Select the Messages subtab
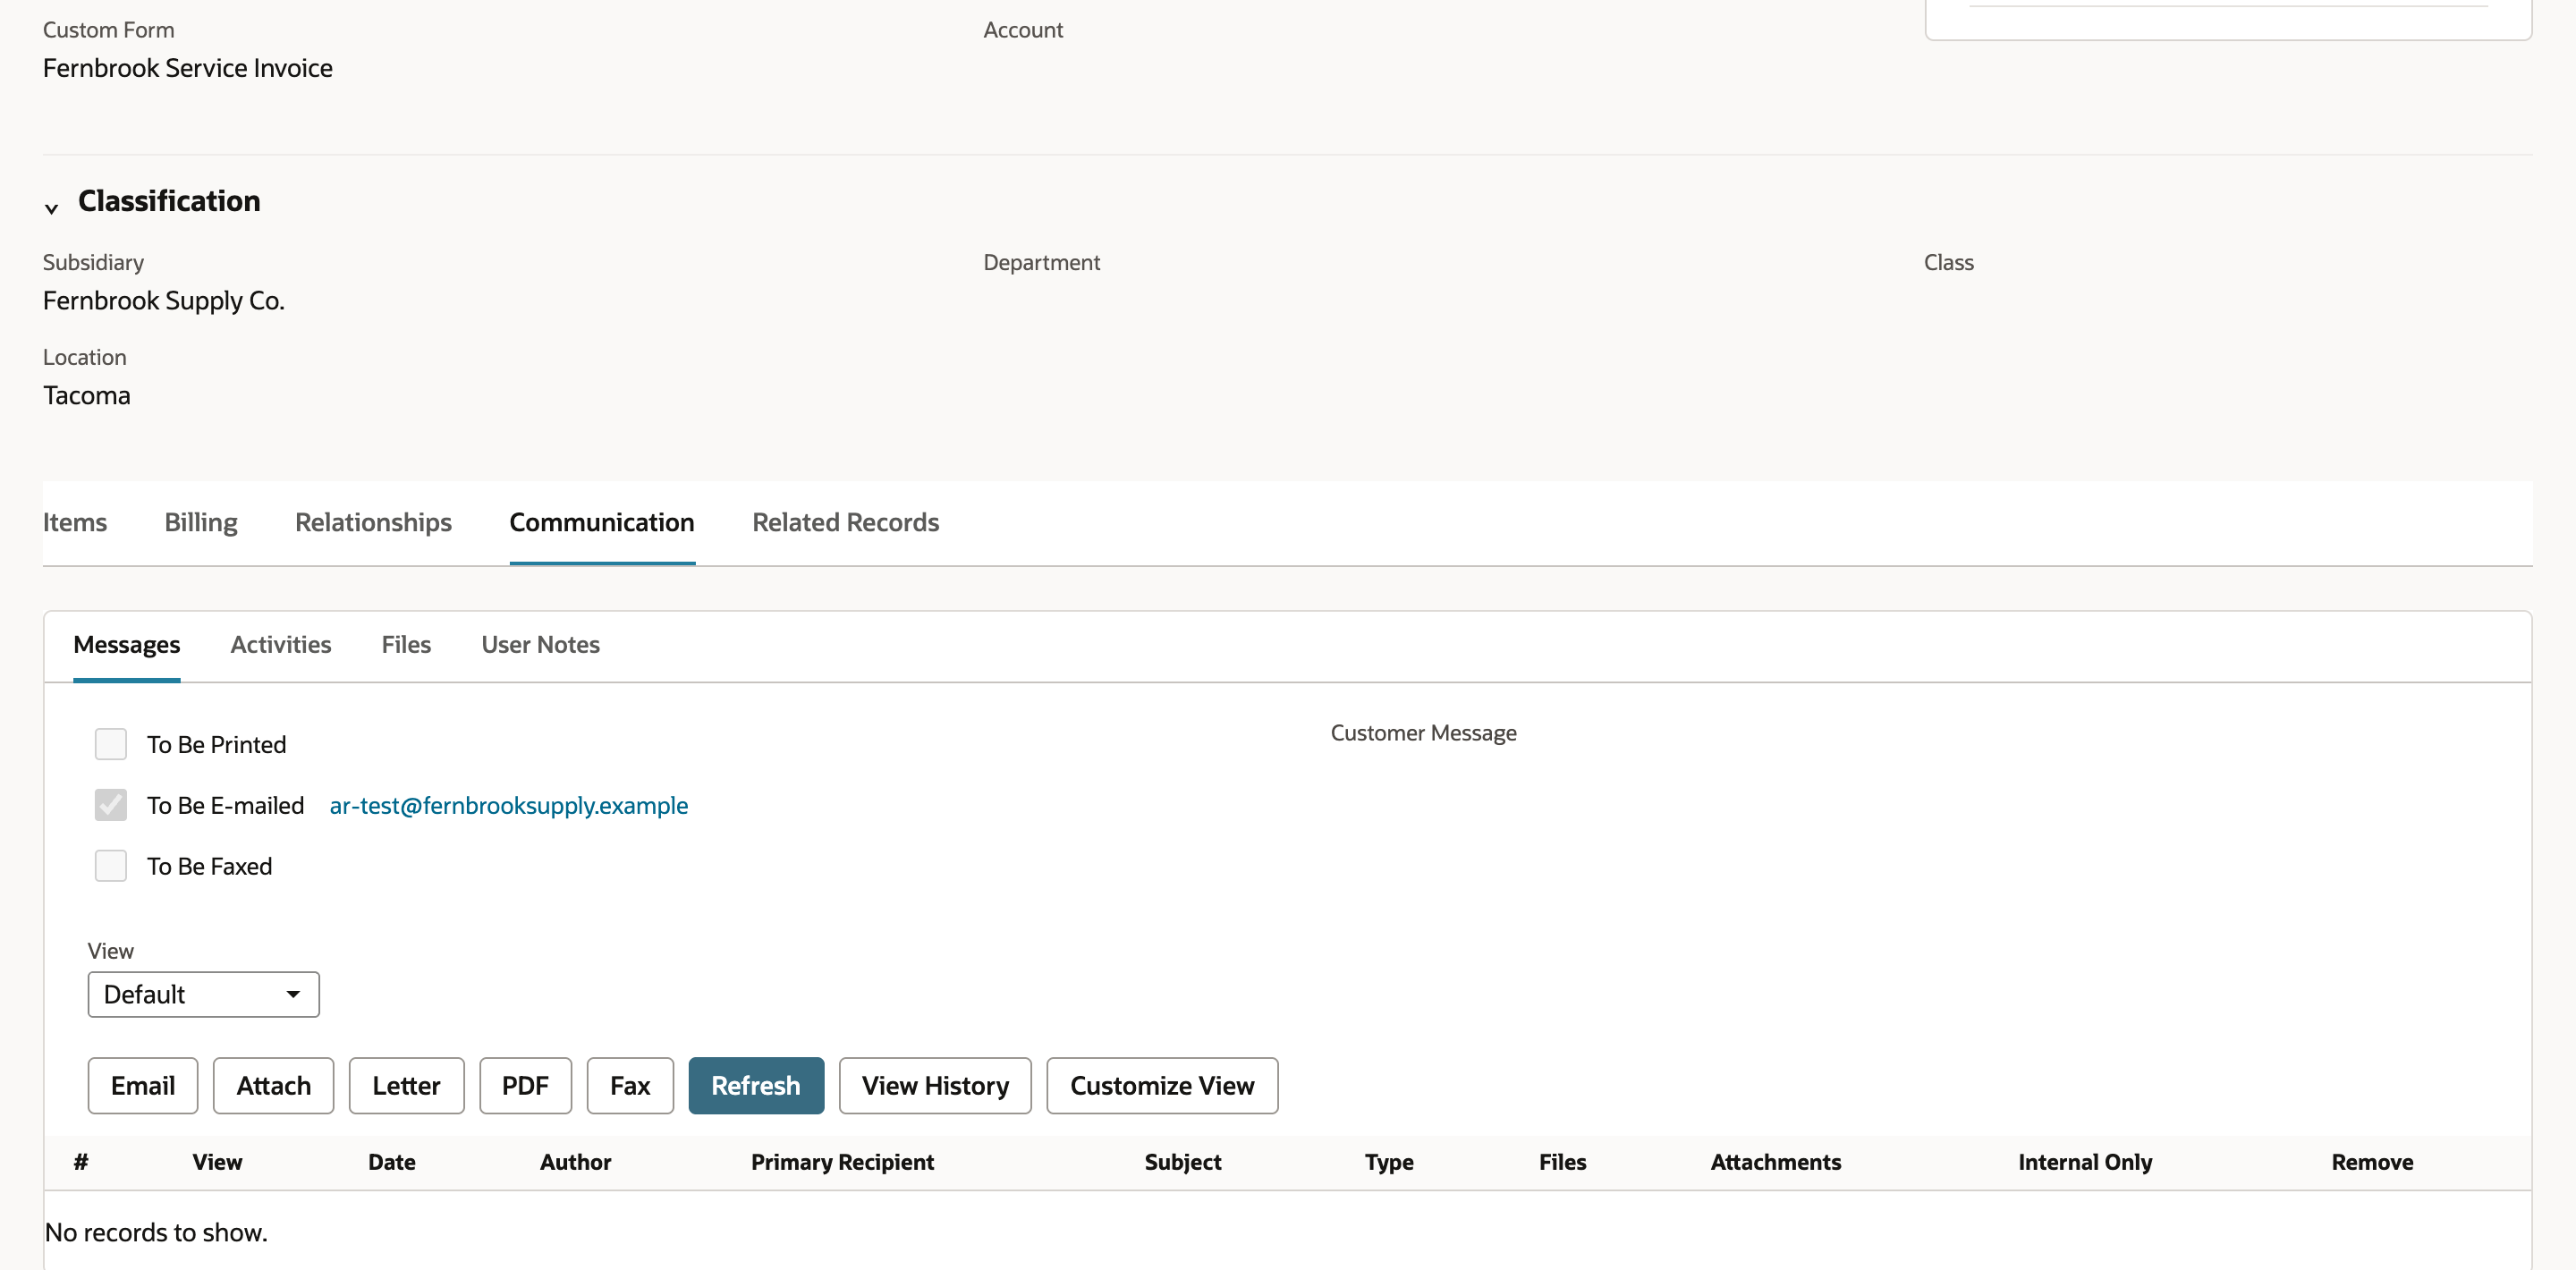 127,645
